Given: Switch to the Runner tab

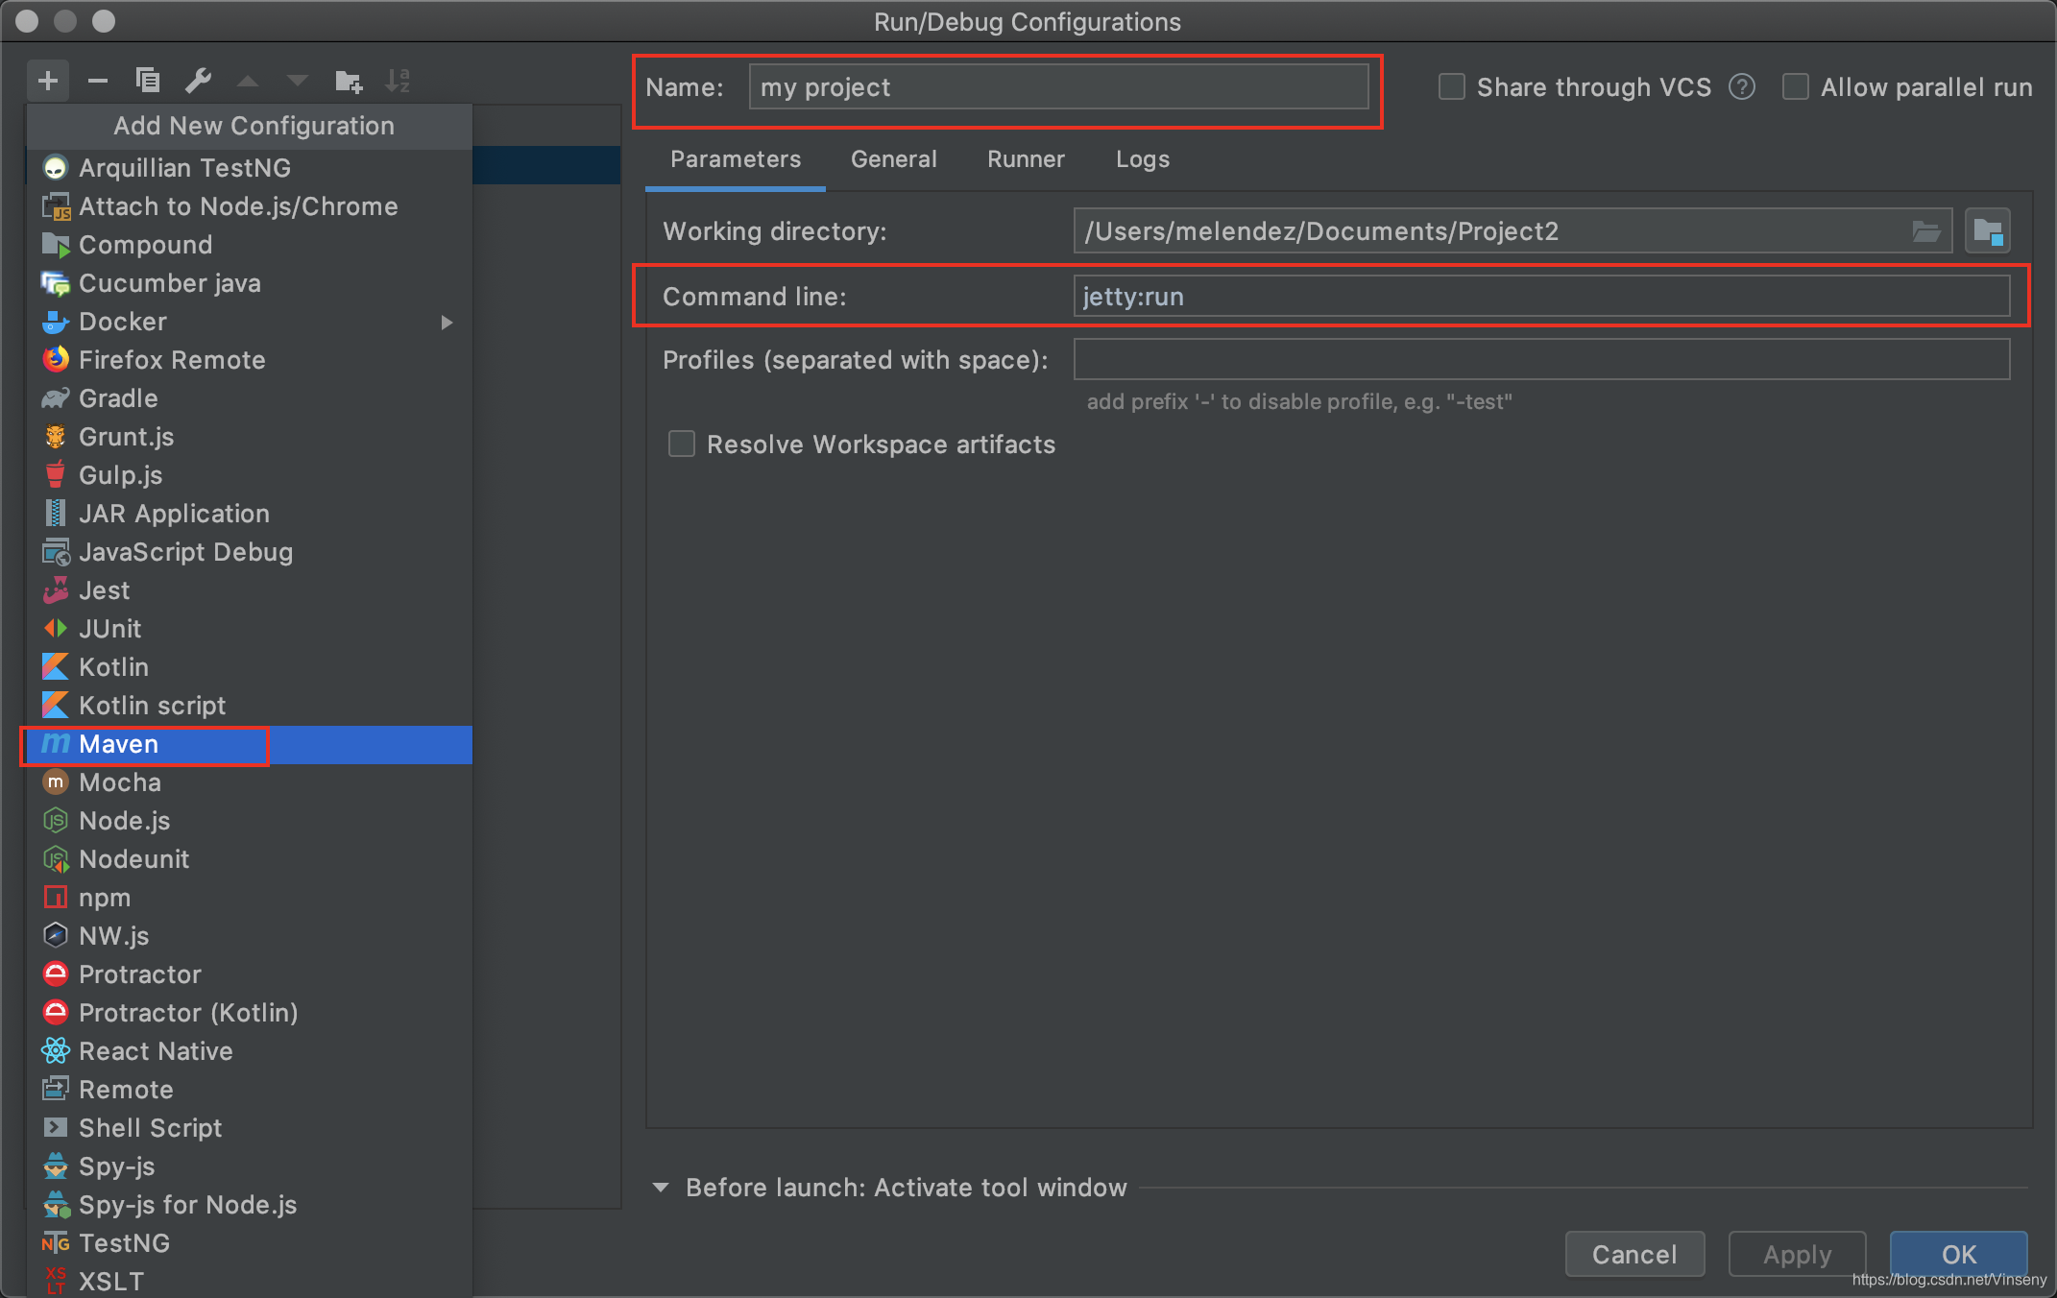Looking at the screenshot, I should click(1029, 158).
